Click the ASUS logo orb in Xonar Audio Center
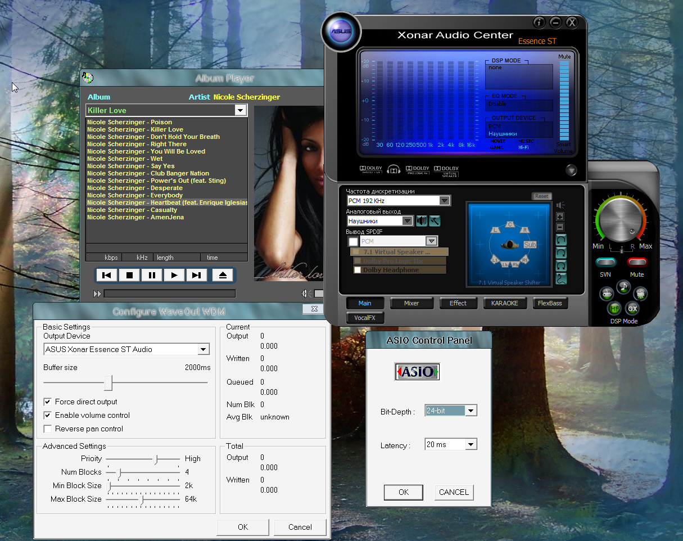The width and height of the screenshot is (683, 541). (x=341, y=31)
